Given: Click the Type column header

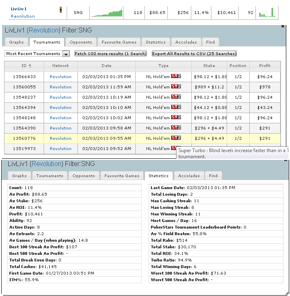Looking at the screenshot, I should click(x=163, y=66).
